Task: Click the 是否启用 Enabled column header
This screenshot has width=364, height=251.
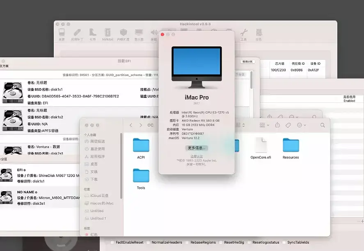Action: coord(349,99)
